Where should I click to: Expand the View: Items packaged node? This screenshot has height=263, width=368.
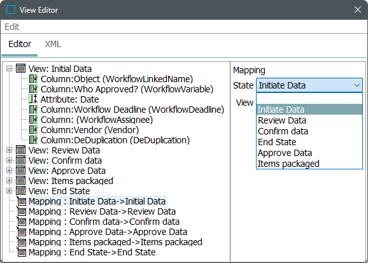point(9,181)
